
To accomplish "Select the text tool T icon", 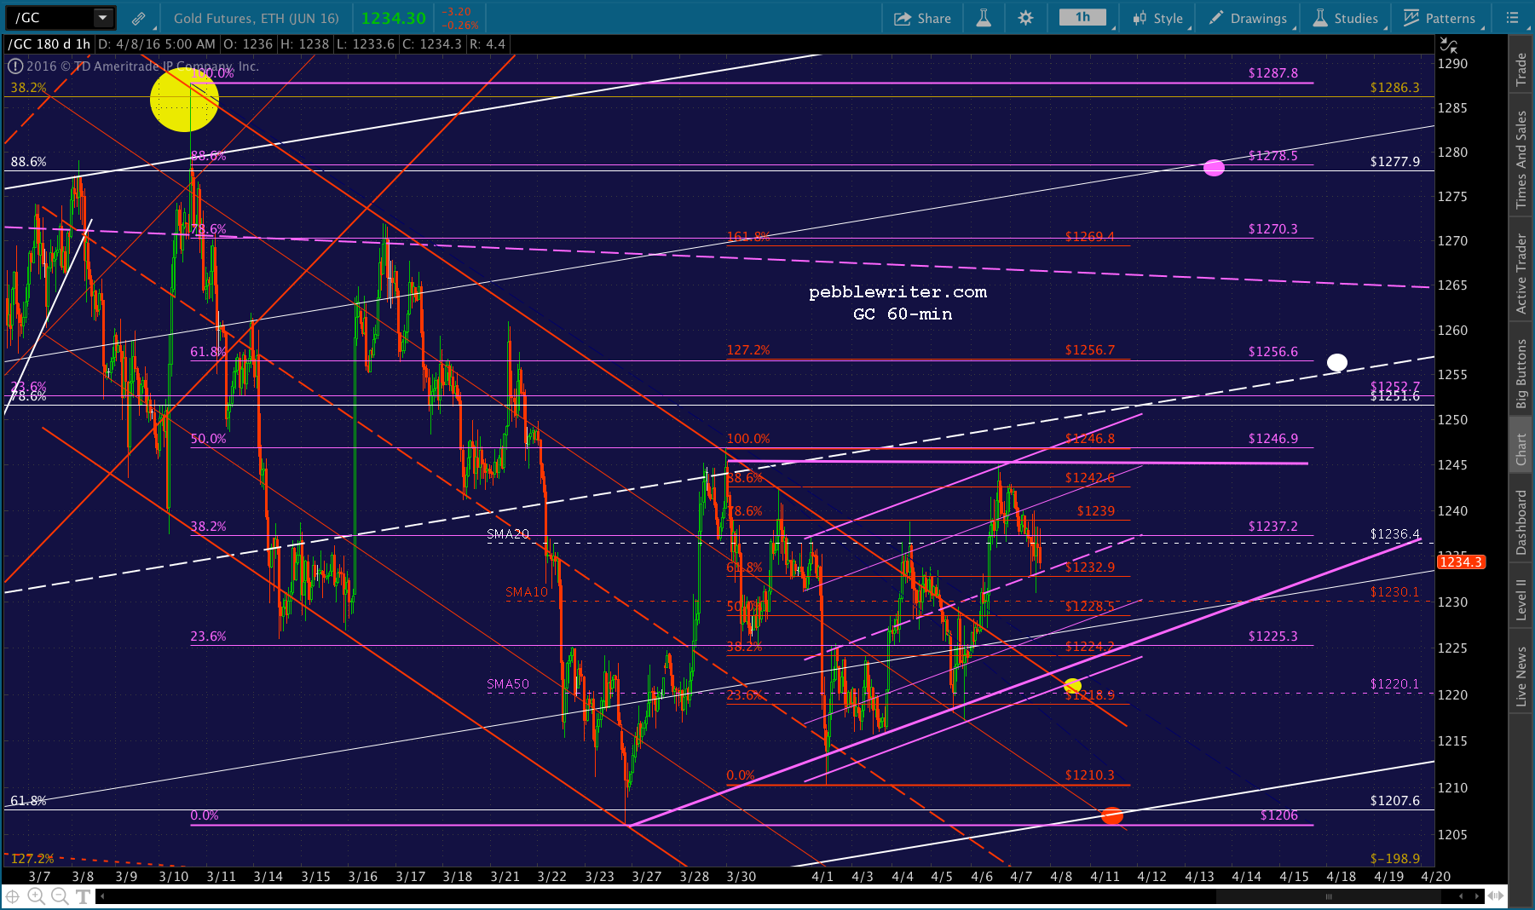I will click(x=83, y=896).
